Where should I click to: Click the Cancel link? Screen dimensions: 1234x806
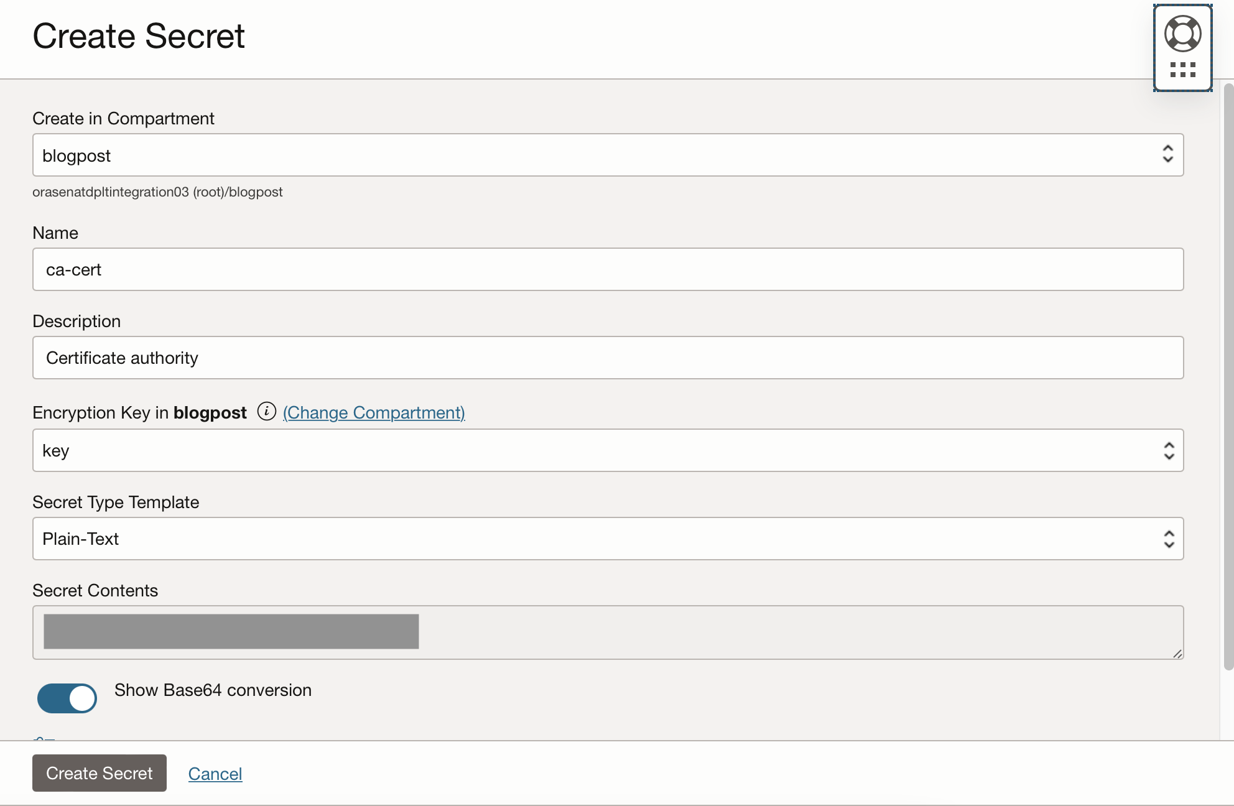[x=215, y=774]
